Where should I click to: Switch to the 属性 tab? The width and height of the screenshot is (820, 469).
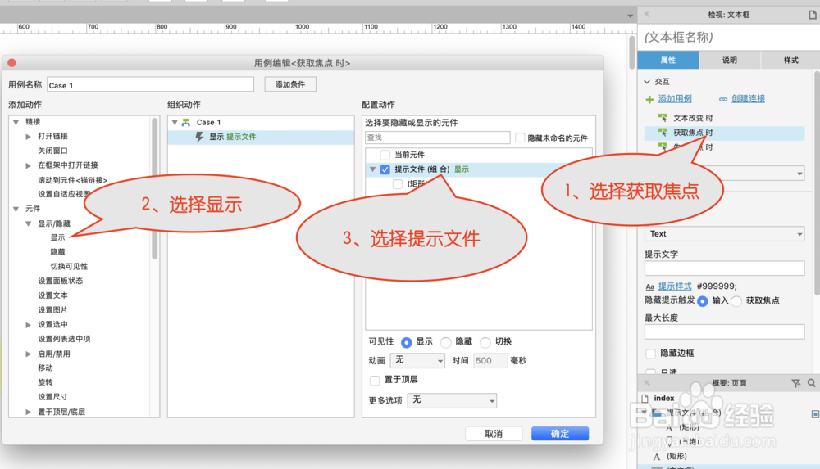[668, 60]
